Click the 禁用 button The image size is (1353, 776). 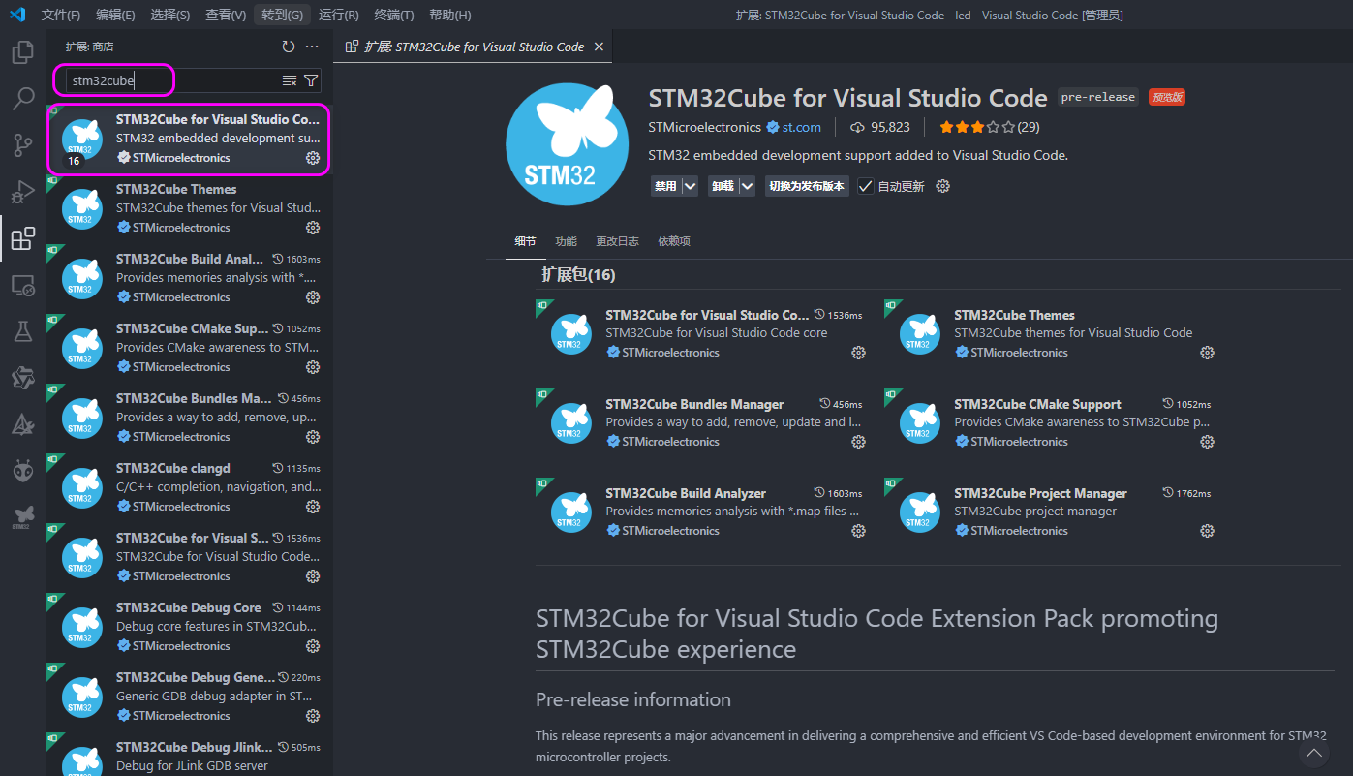665,186
